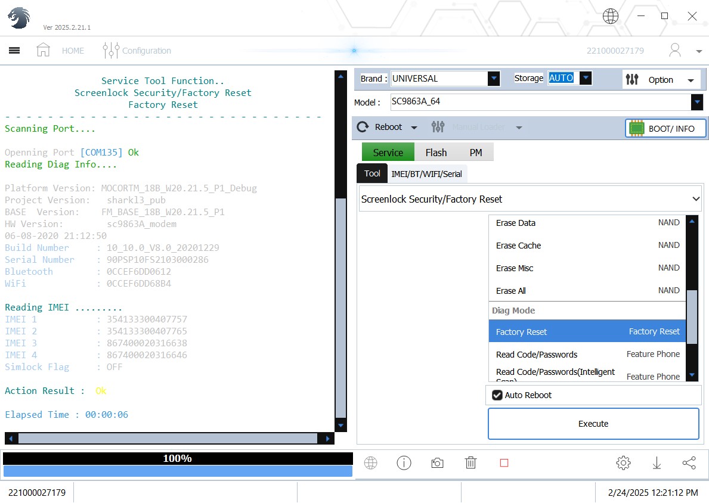Expand Screenlock Security/Factory Reset combo box
Screen dimensions: 709x503
point(695,199)
